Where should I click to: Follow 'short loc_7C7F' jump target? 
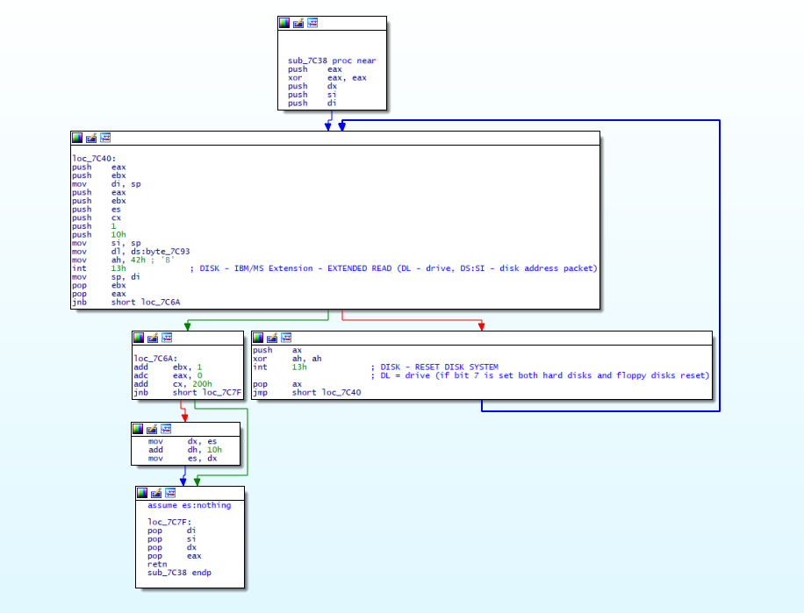coord(207,393)
